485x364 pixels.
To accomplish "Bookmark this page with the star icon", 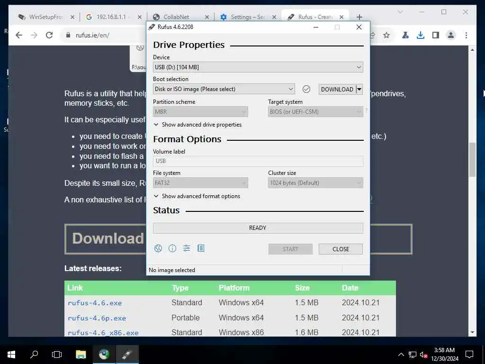I will [x=386, y=35].
